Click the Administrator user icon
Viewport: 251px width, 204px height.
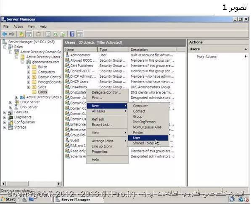(x=67, y=55)
